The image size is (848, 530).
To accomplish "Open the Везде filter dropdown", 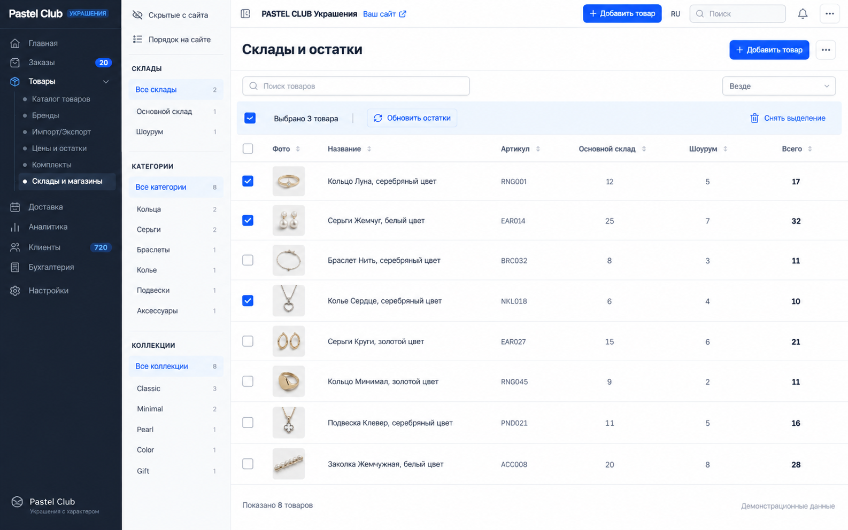I will point(778,86).
